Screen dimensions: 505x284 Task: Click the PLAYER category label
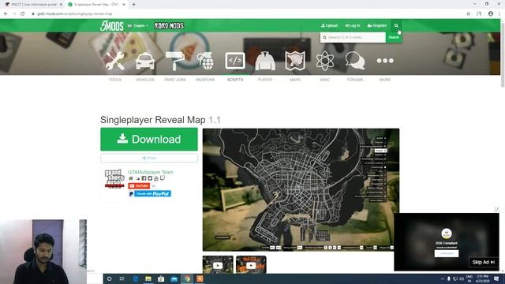click(x=265, y=80)
